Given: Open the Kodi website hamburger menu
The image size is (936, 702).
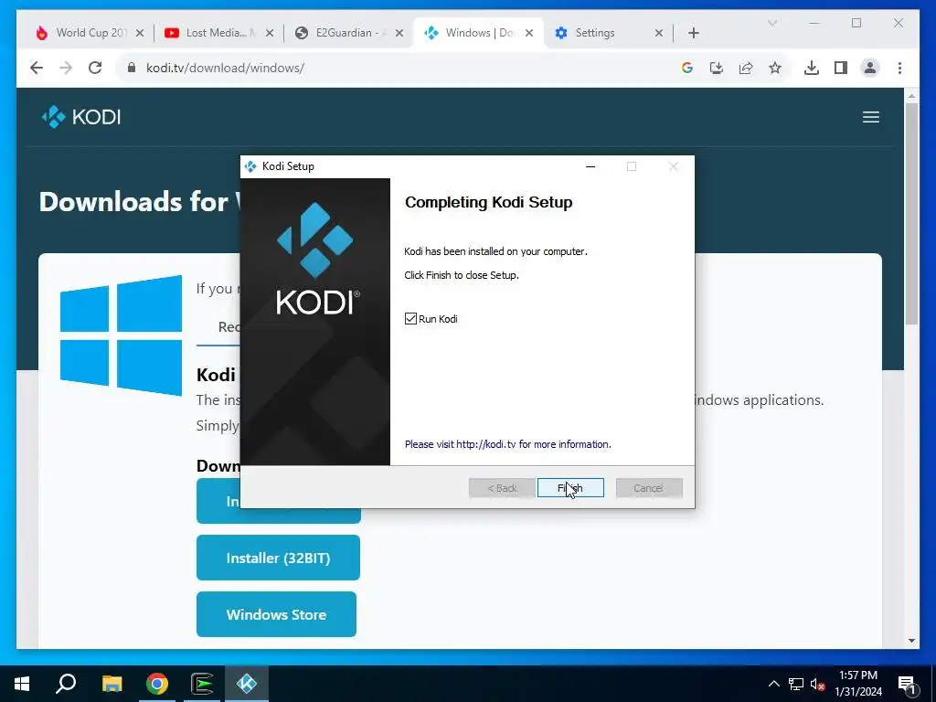Looking at the screenshot, I should [871, 117].
